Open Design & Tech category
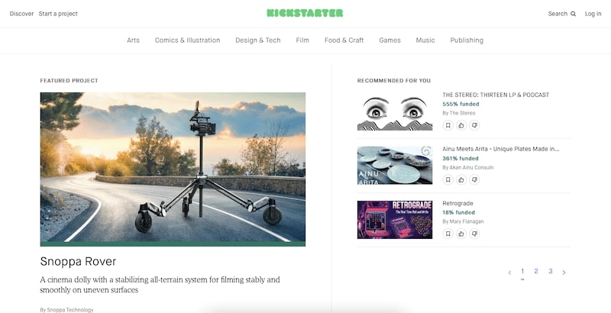Screen dimensions: 611x313 pos(258,40)
